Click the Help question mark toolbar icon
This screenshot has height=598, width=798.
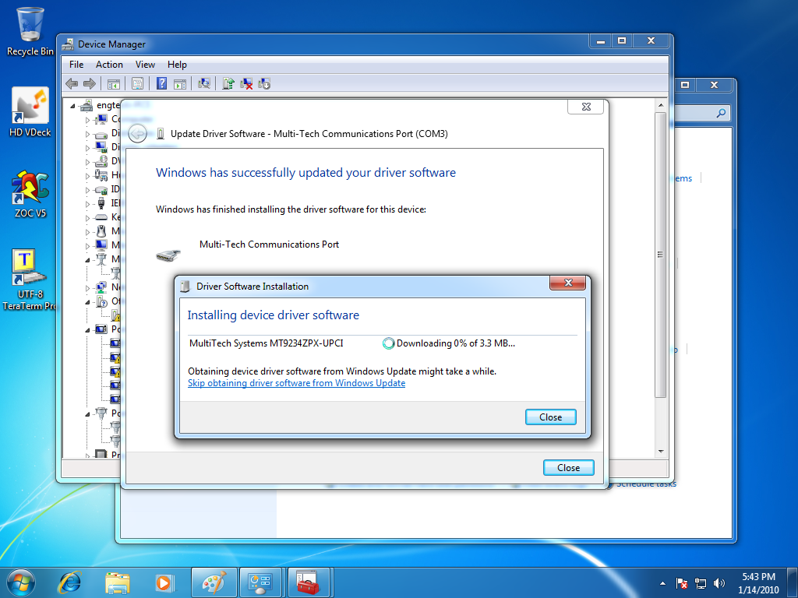[161, 83]
